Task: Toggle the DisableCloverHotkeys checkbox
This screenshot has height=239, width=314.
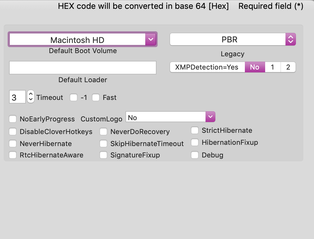Action: [13, 132]
